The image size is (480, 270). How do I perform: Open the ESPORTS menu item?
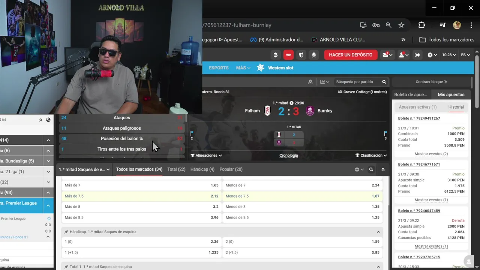click(x=219, y=68)
